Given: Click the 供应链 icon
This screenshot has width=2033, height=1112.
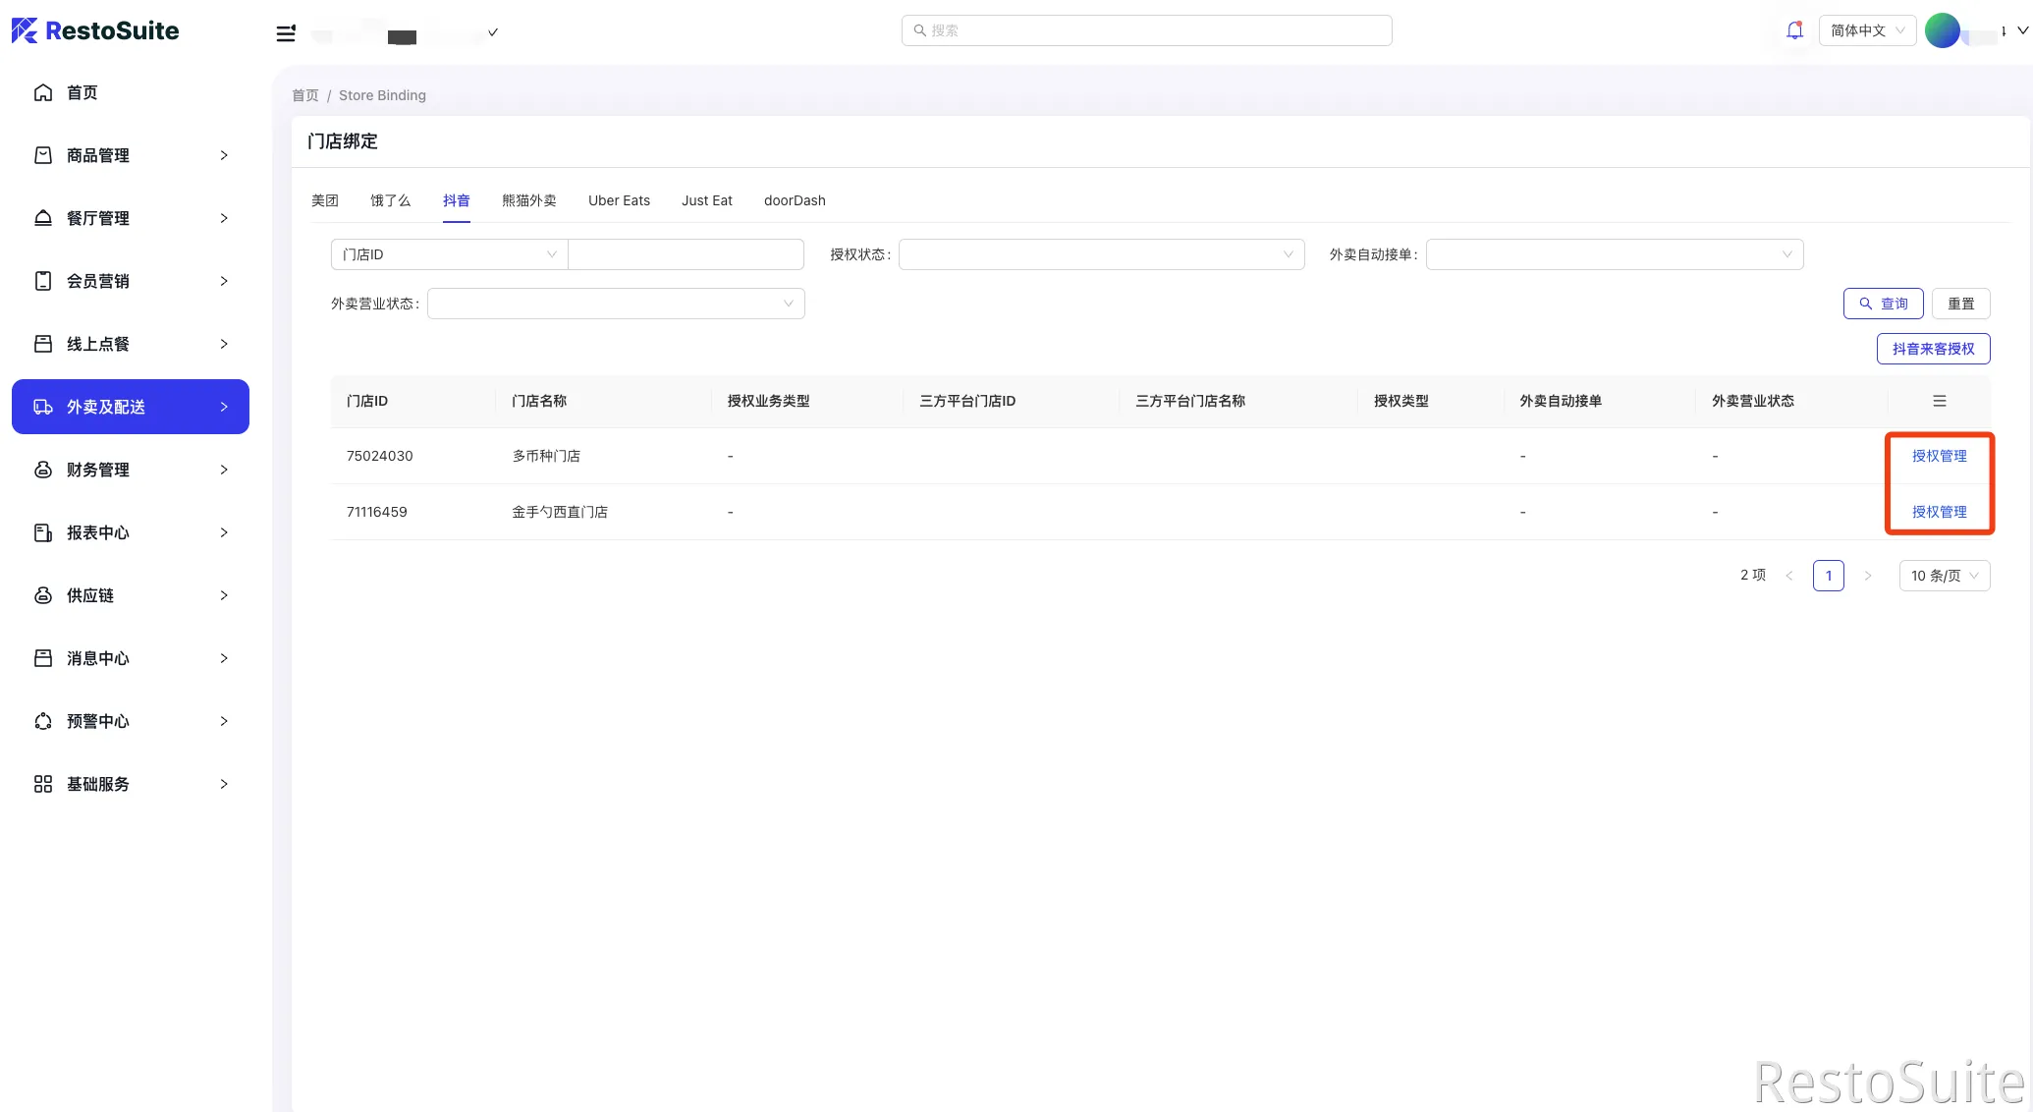Looking at the screenshot, I should click(43, 595).
